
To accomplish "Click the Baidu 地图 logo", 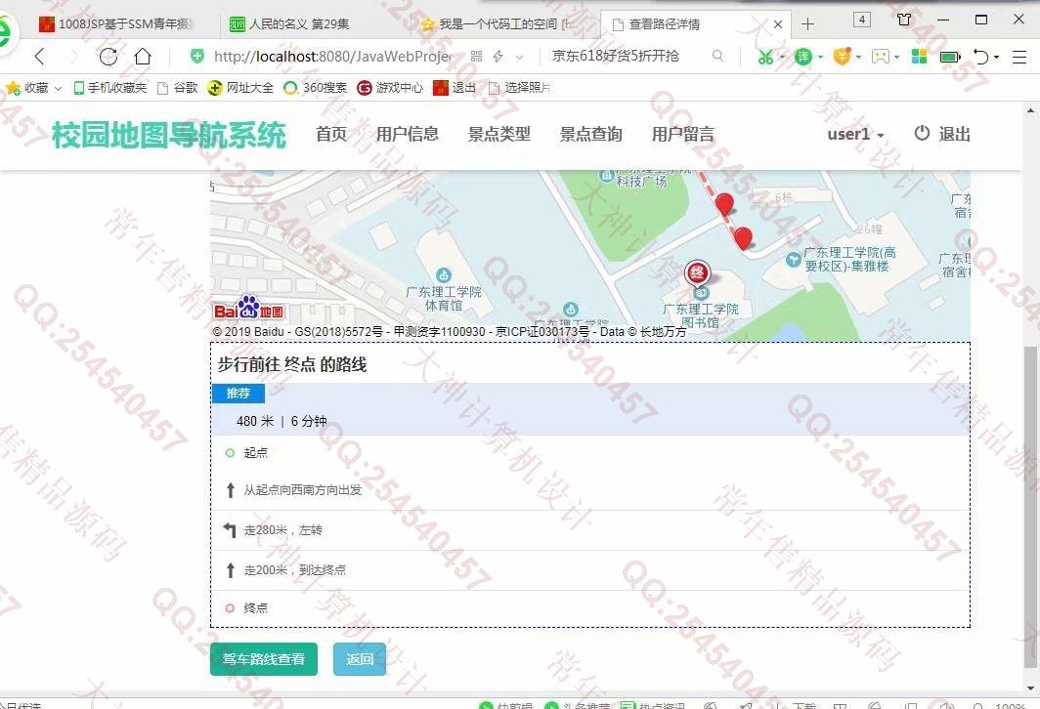I will pos(248,309).
